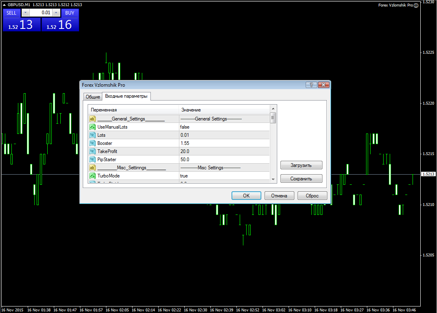
Task: Click the buy price 1.5216 tile
Action: (x=60, y=24)
